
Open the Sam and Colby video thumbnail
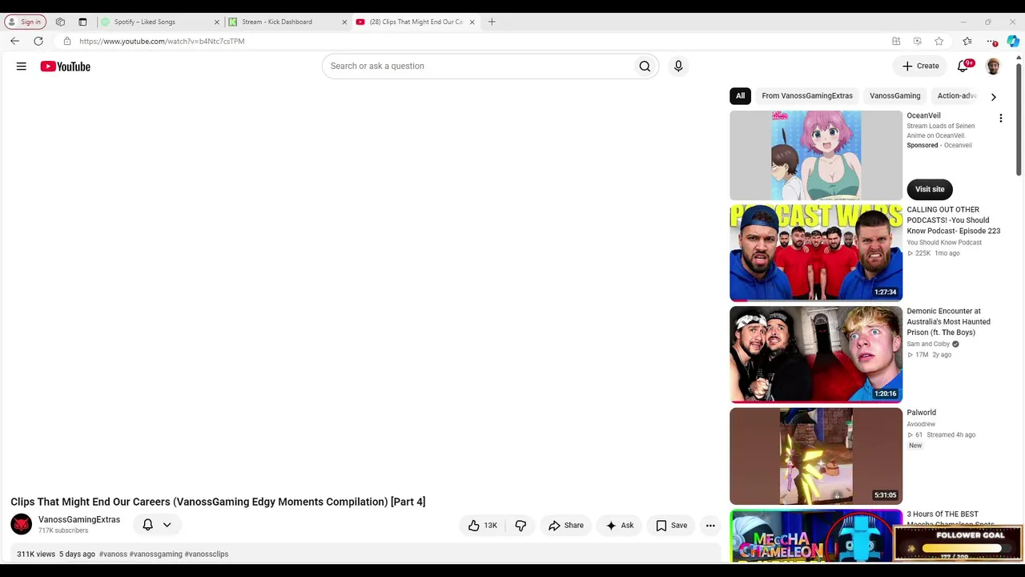coord(816,354)
